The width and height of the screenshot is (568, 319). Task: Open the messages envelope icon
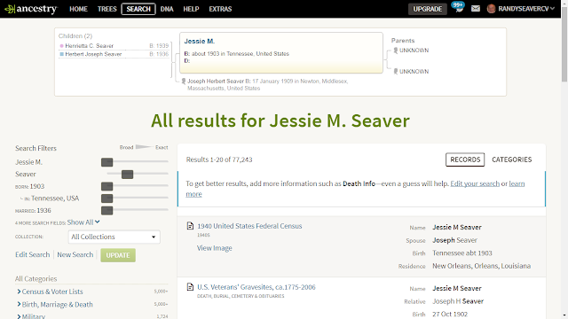tap(476, 9)
